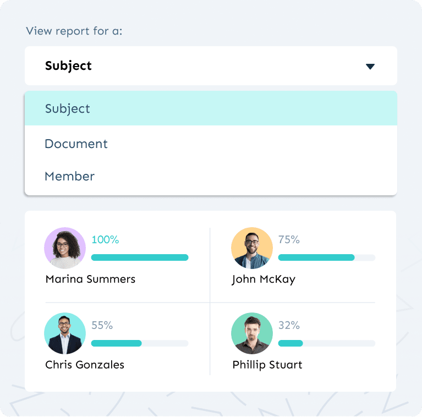Screen dimensions: 422x417
Task: Open Phillip Stuart name link
Action: 267,365
